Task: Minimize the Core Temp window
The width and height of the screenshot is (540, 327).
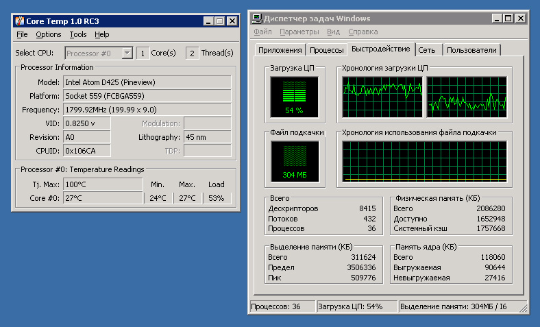Action: [208, 21]
